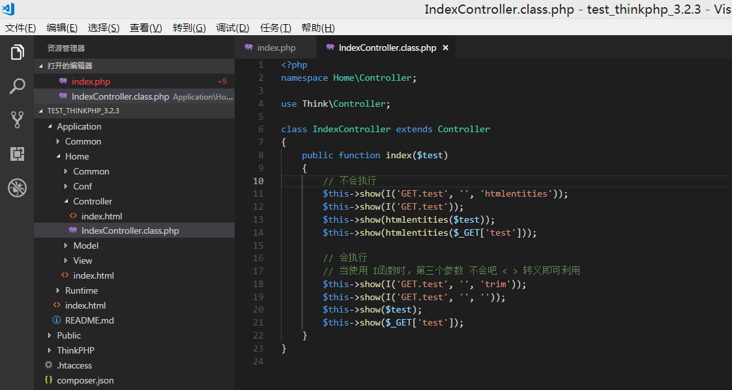Click the PHP icon on index.php tab

point(249,48)
